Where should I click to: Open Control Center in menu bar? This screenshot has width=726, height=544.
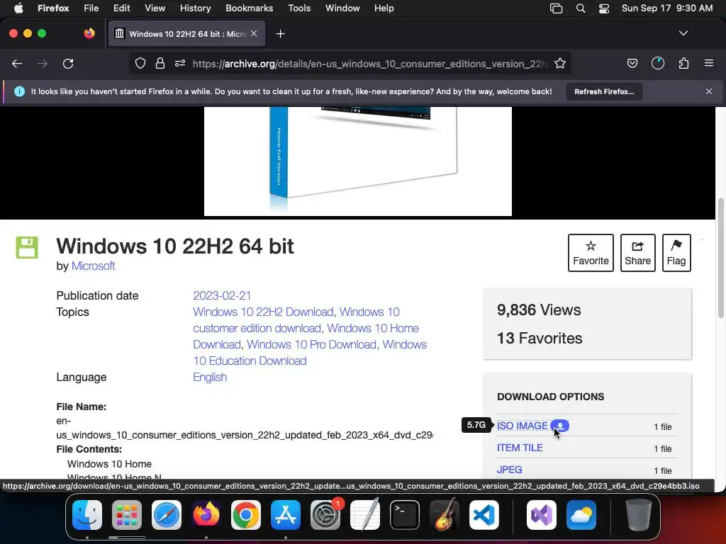tap(604, 8)
